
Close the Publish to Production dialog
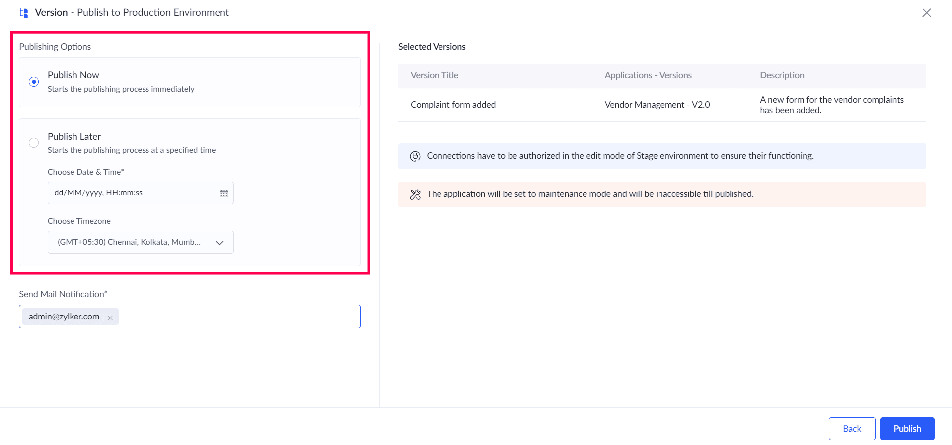pyautogui.click(x=926, y=13)
